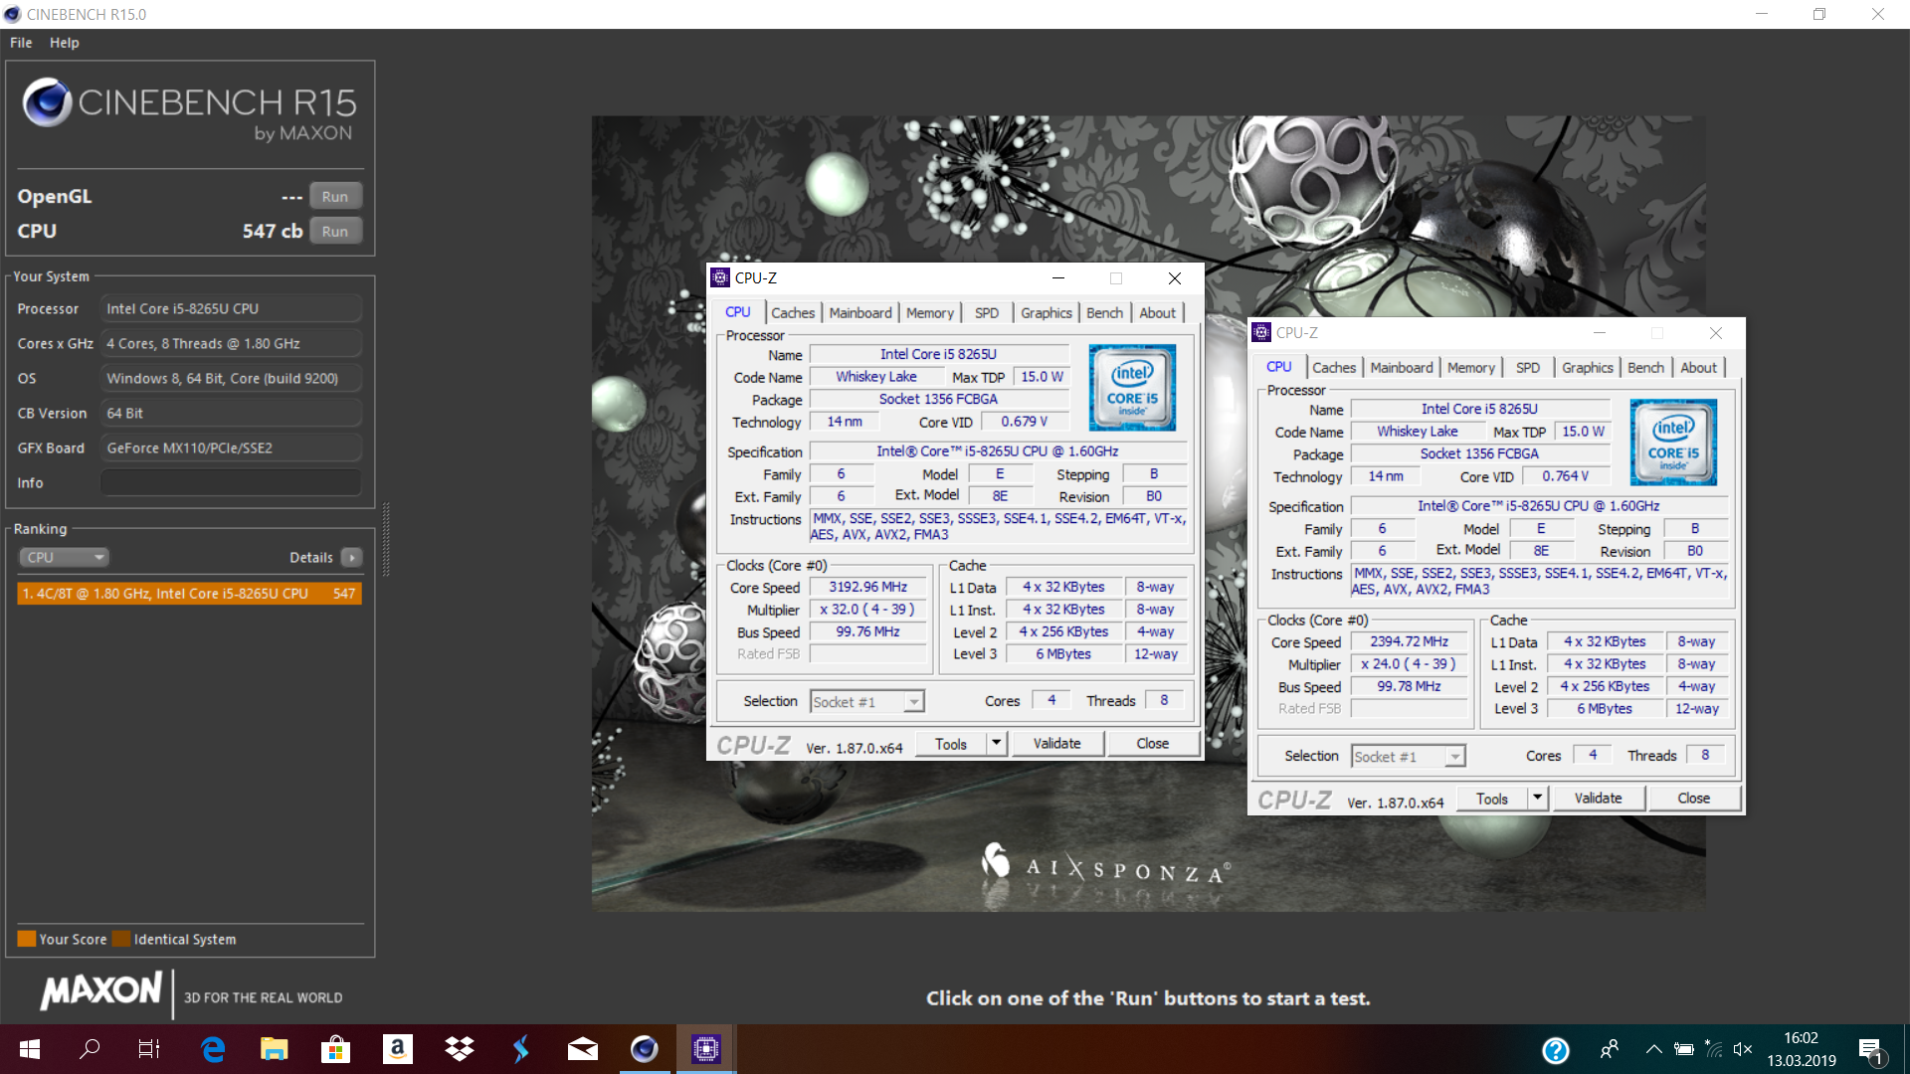Open SPD tab in left CPU-Z window
The height and width of the screenshot is (1074, 1910).
click(986, 312)
